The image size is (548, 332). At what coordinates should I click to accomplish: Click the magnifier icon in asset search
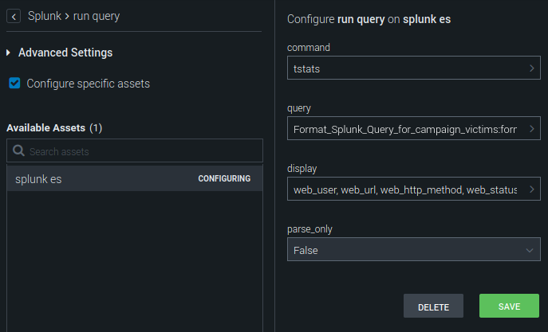tap(18, 151)
